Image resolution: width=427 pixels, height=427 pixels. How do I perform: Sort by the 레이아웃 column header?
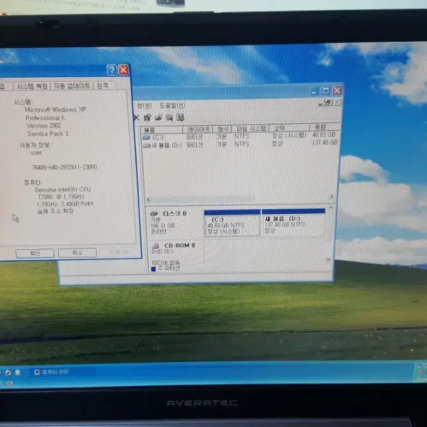pos(198,129)
